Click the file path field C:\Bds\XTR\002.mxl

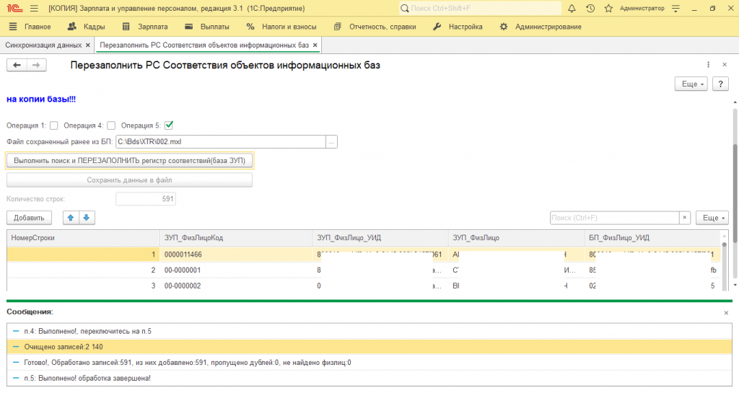point(221,141)
